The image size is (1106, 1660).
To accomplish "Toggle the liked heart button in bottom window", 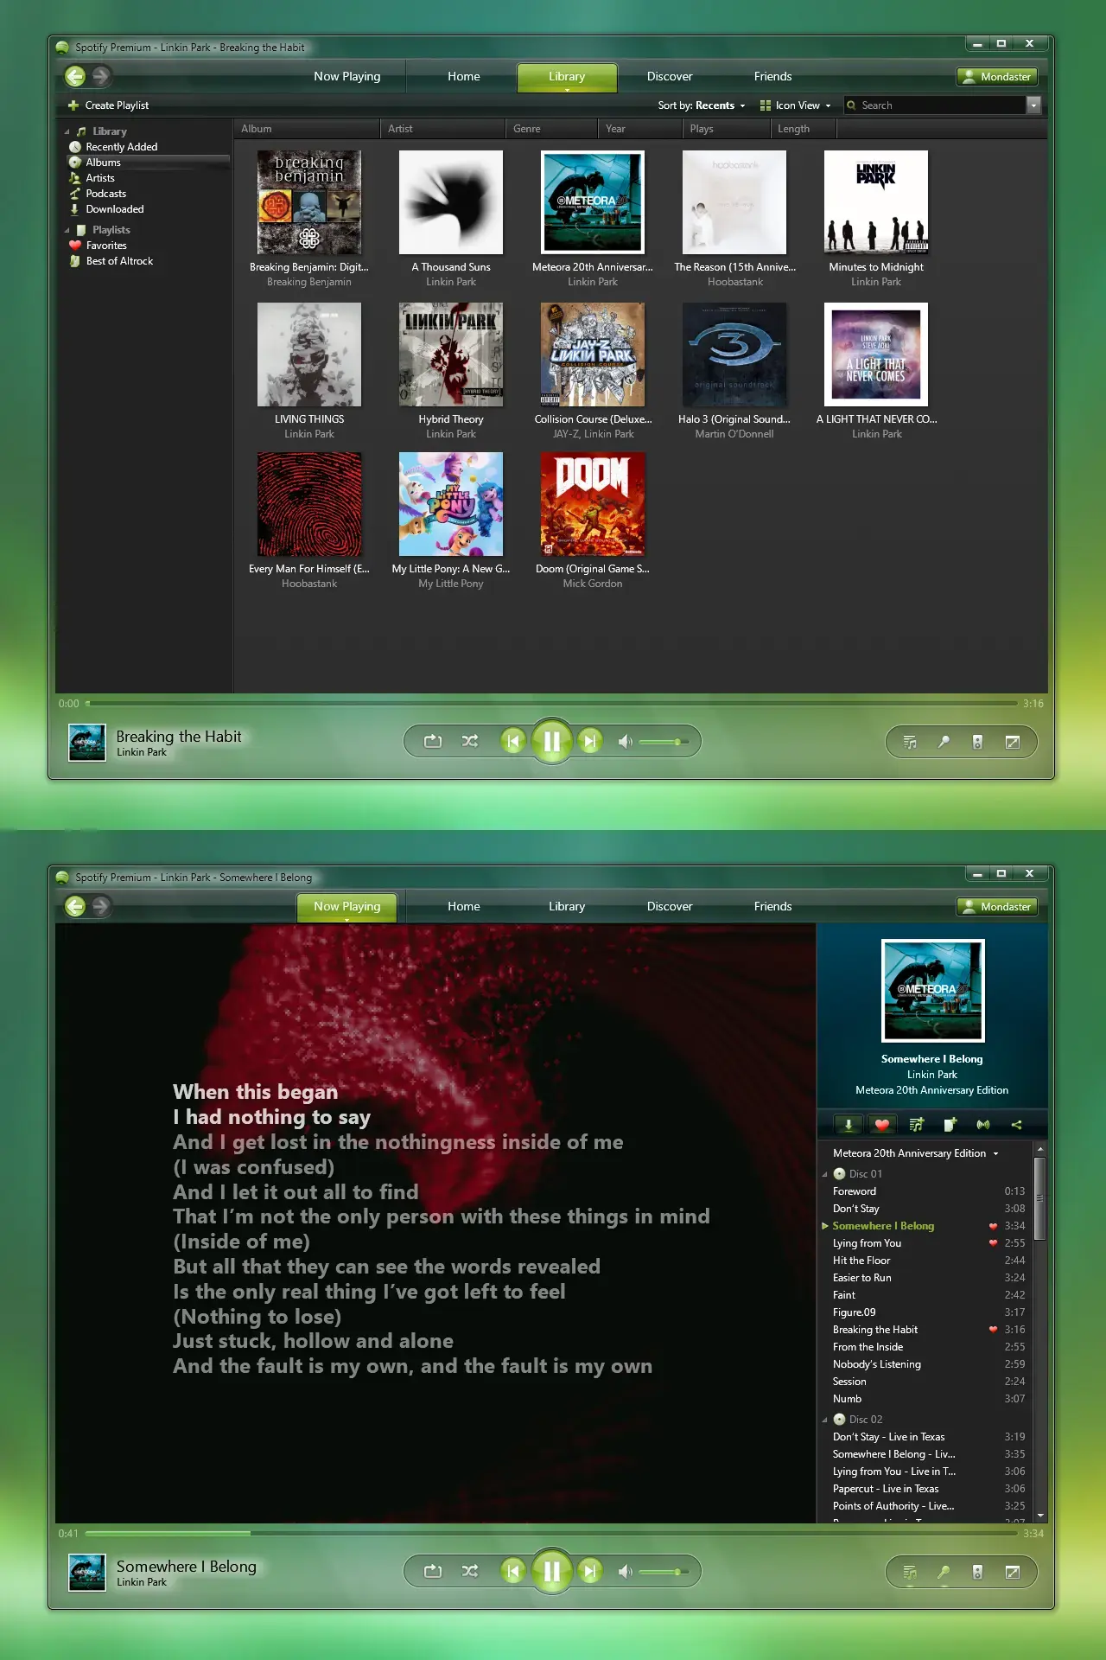I will 882,1125.
